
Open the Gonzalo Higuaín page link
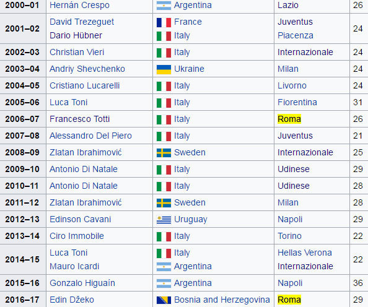(x=82, y=283)
